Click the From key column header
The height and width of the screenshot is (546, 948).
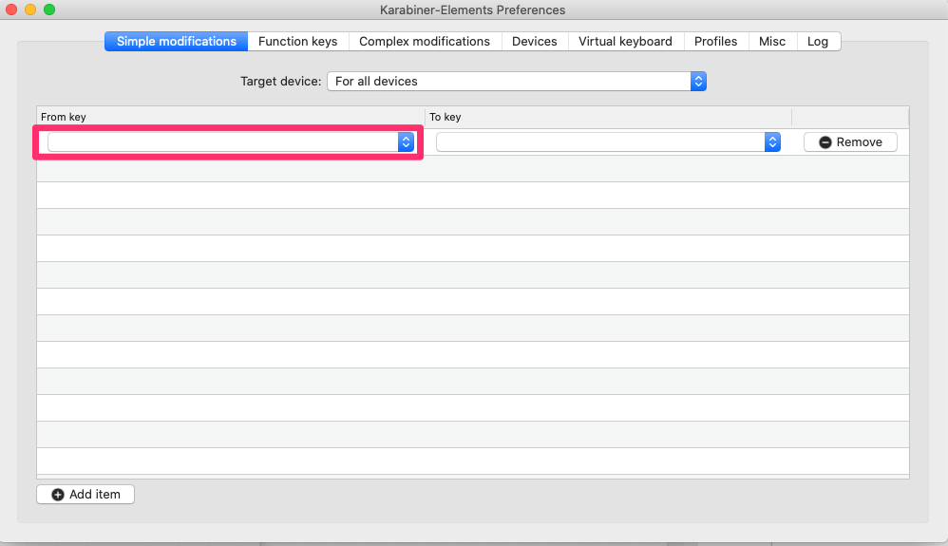click(x=230, y=117)
